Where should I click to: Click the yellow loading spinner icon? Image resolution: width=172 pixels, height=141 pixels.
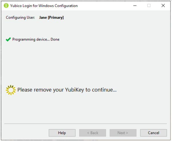[11, 90]
